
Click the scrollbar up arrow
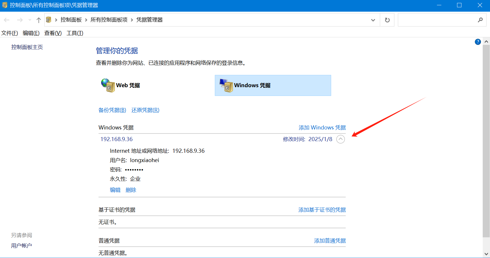click(x=486, y=42)
